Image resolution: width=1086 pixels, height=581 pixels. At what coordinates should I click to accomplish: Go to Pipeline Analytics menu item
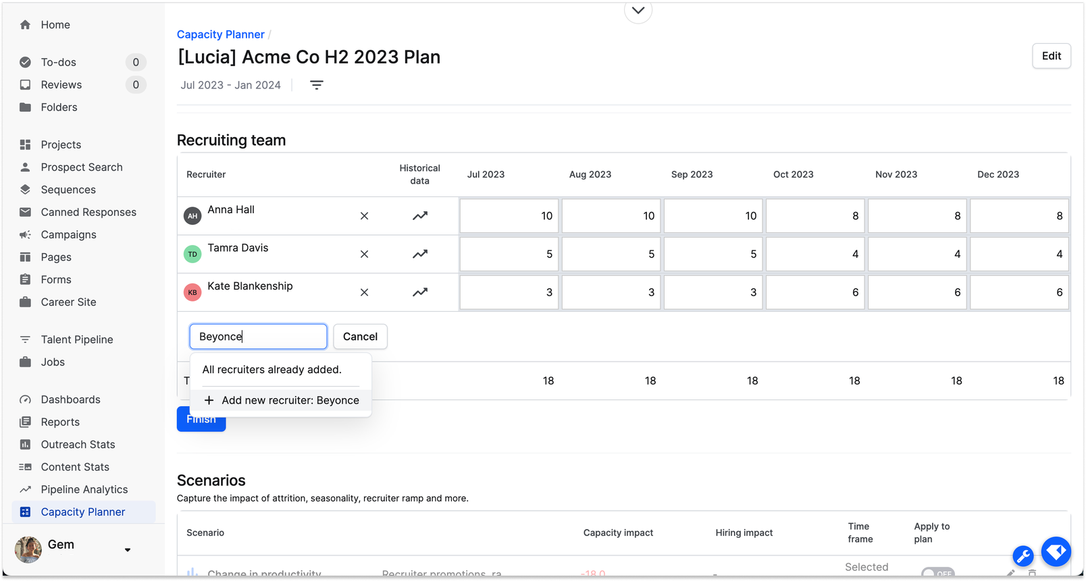point(84,489)
